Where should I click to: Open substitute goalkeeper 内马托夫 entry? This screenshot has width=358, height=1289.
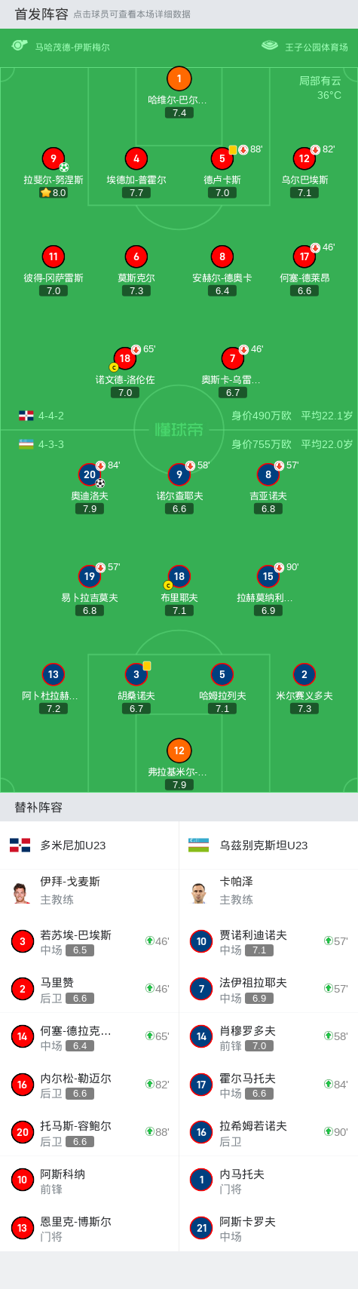click(268, 1180)
